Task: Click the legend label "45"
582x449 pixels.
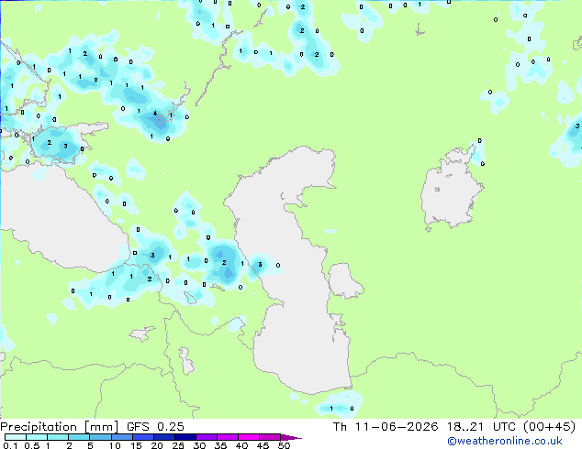Action: point(263,445)
